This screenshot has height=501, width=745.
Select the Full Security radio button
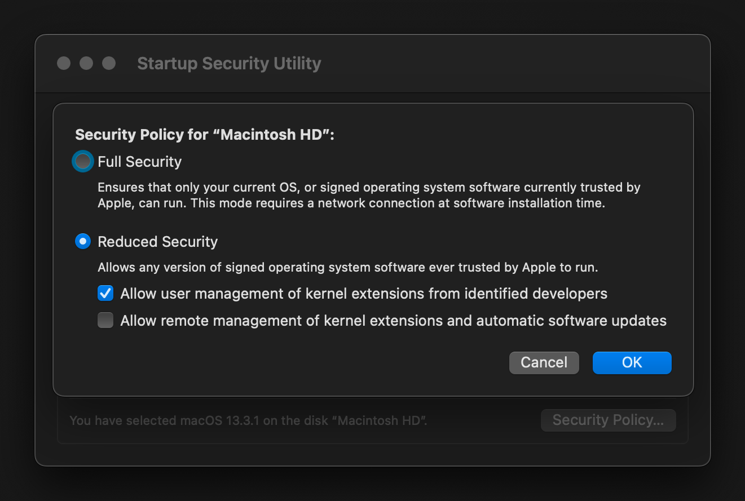83,162
